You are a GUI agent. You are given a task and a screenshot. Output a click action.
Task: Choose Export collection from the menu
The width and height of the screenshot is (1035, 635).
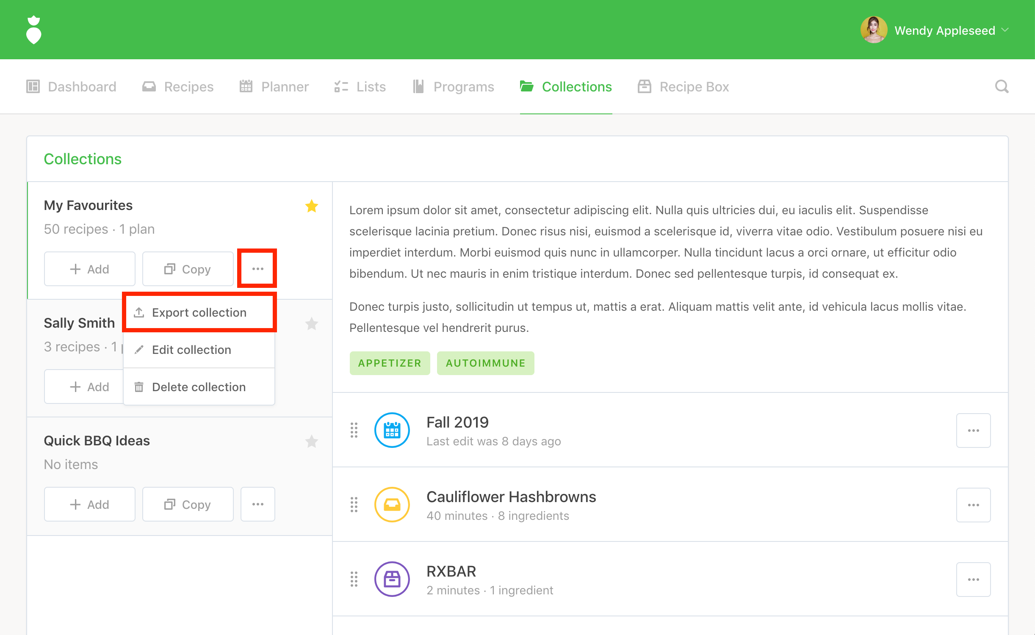pyautogui.click(x=199, y=312)
